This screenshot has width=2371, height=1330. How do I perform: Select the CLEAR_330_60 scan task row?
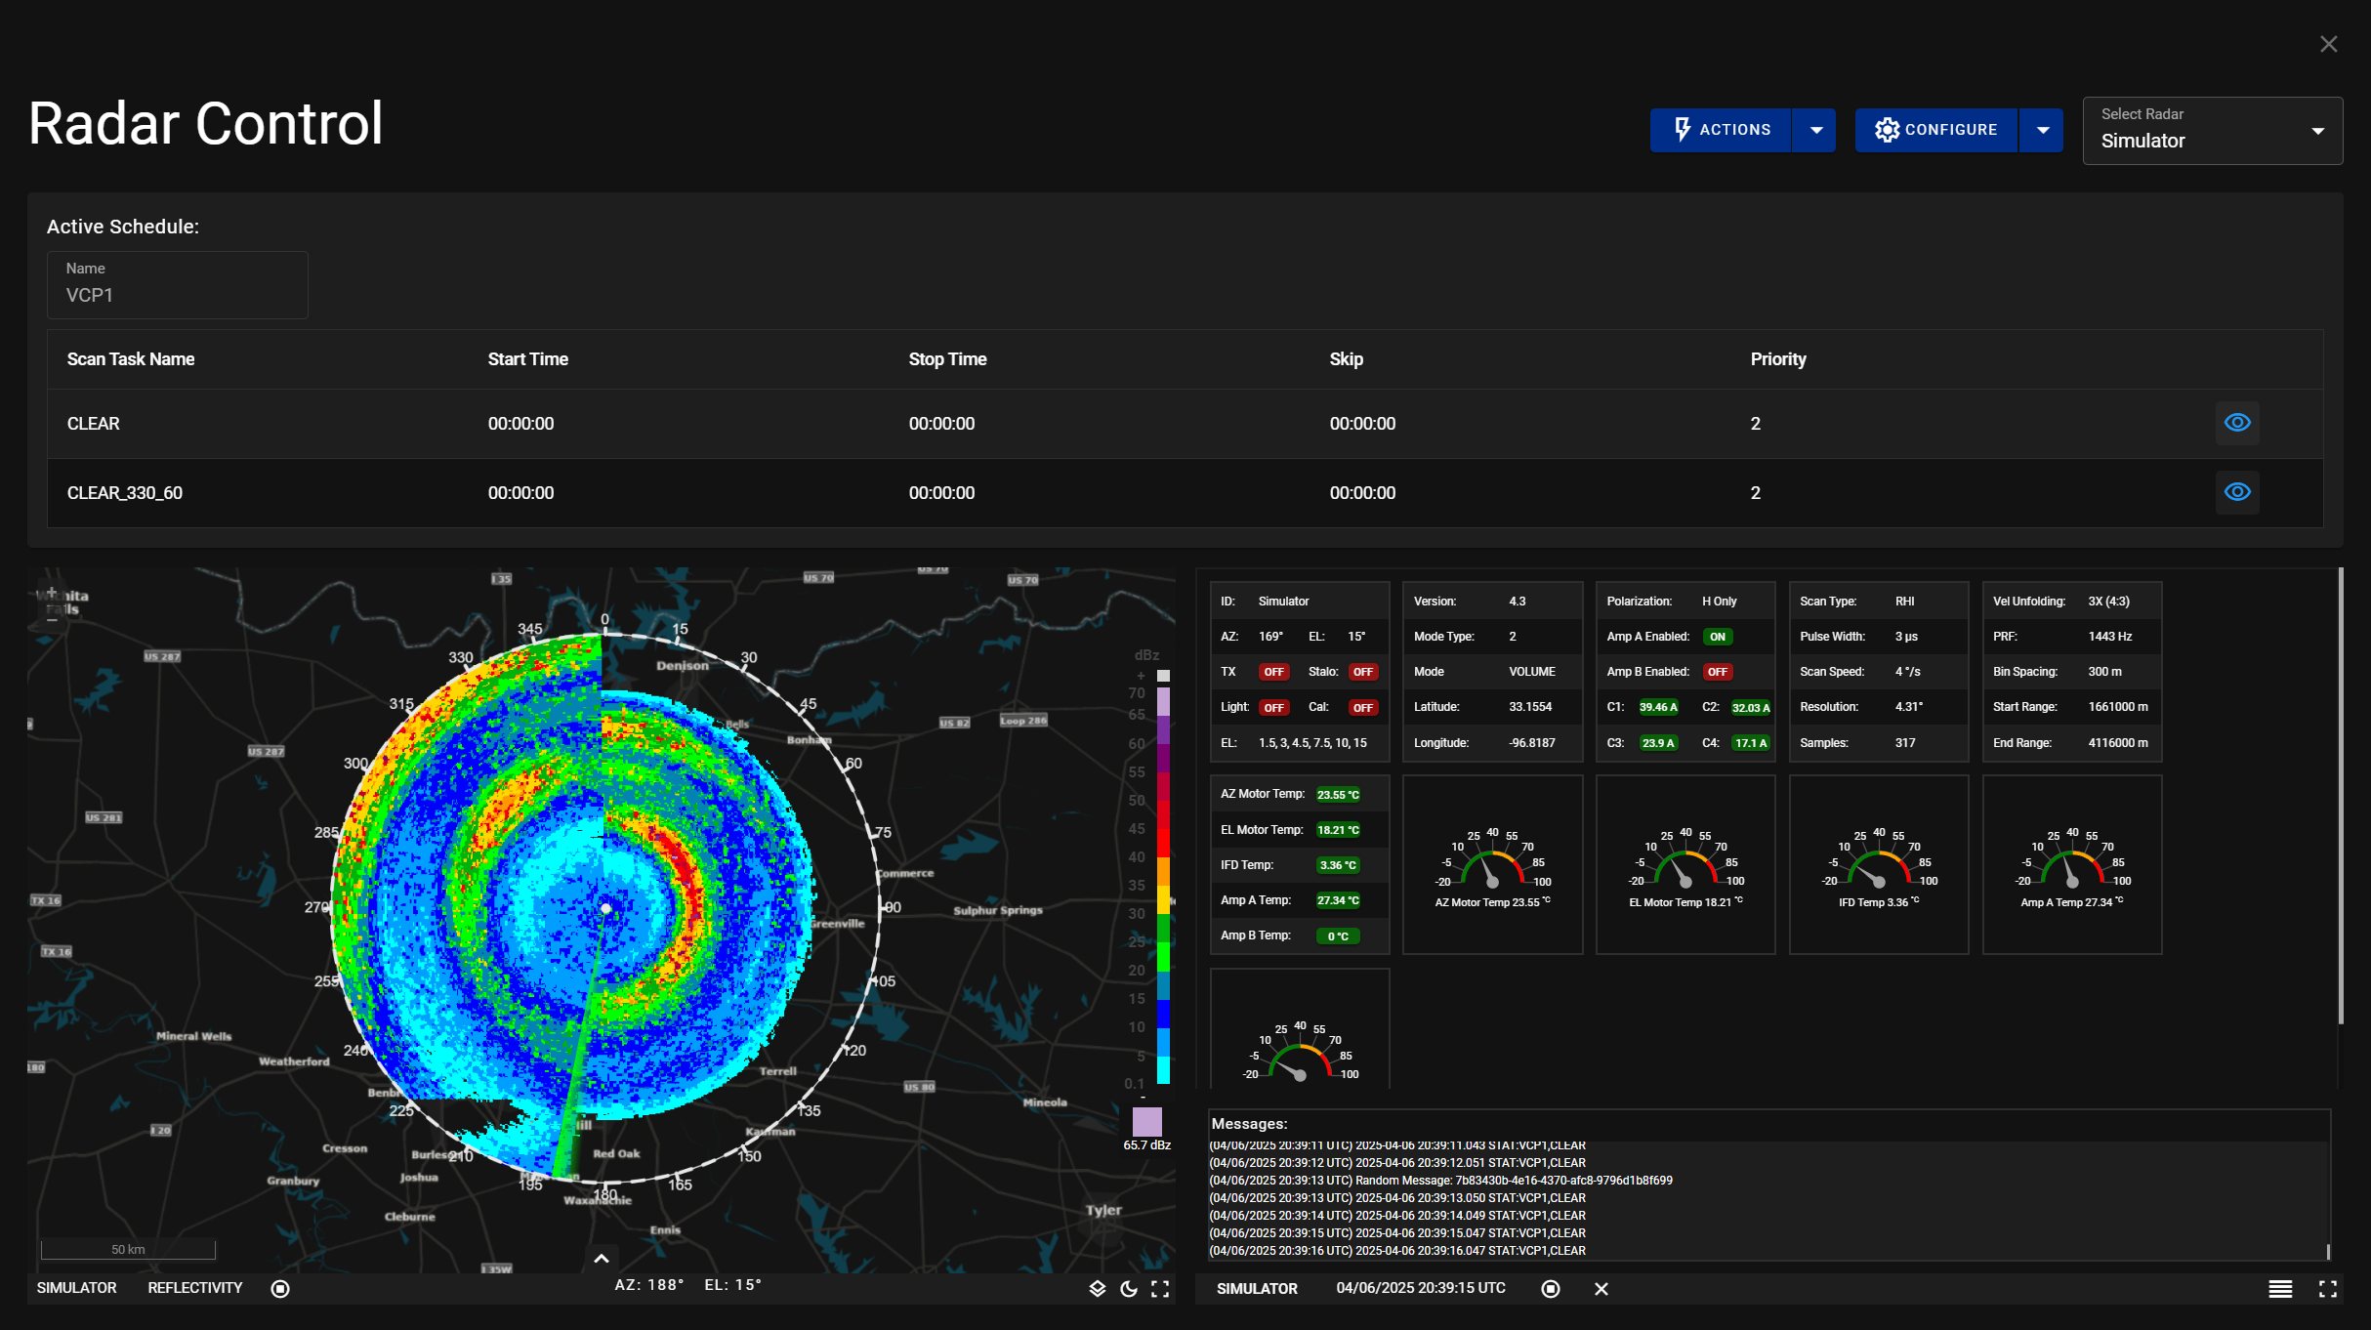tap(1185, 493)
